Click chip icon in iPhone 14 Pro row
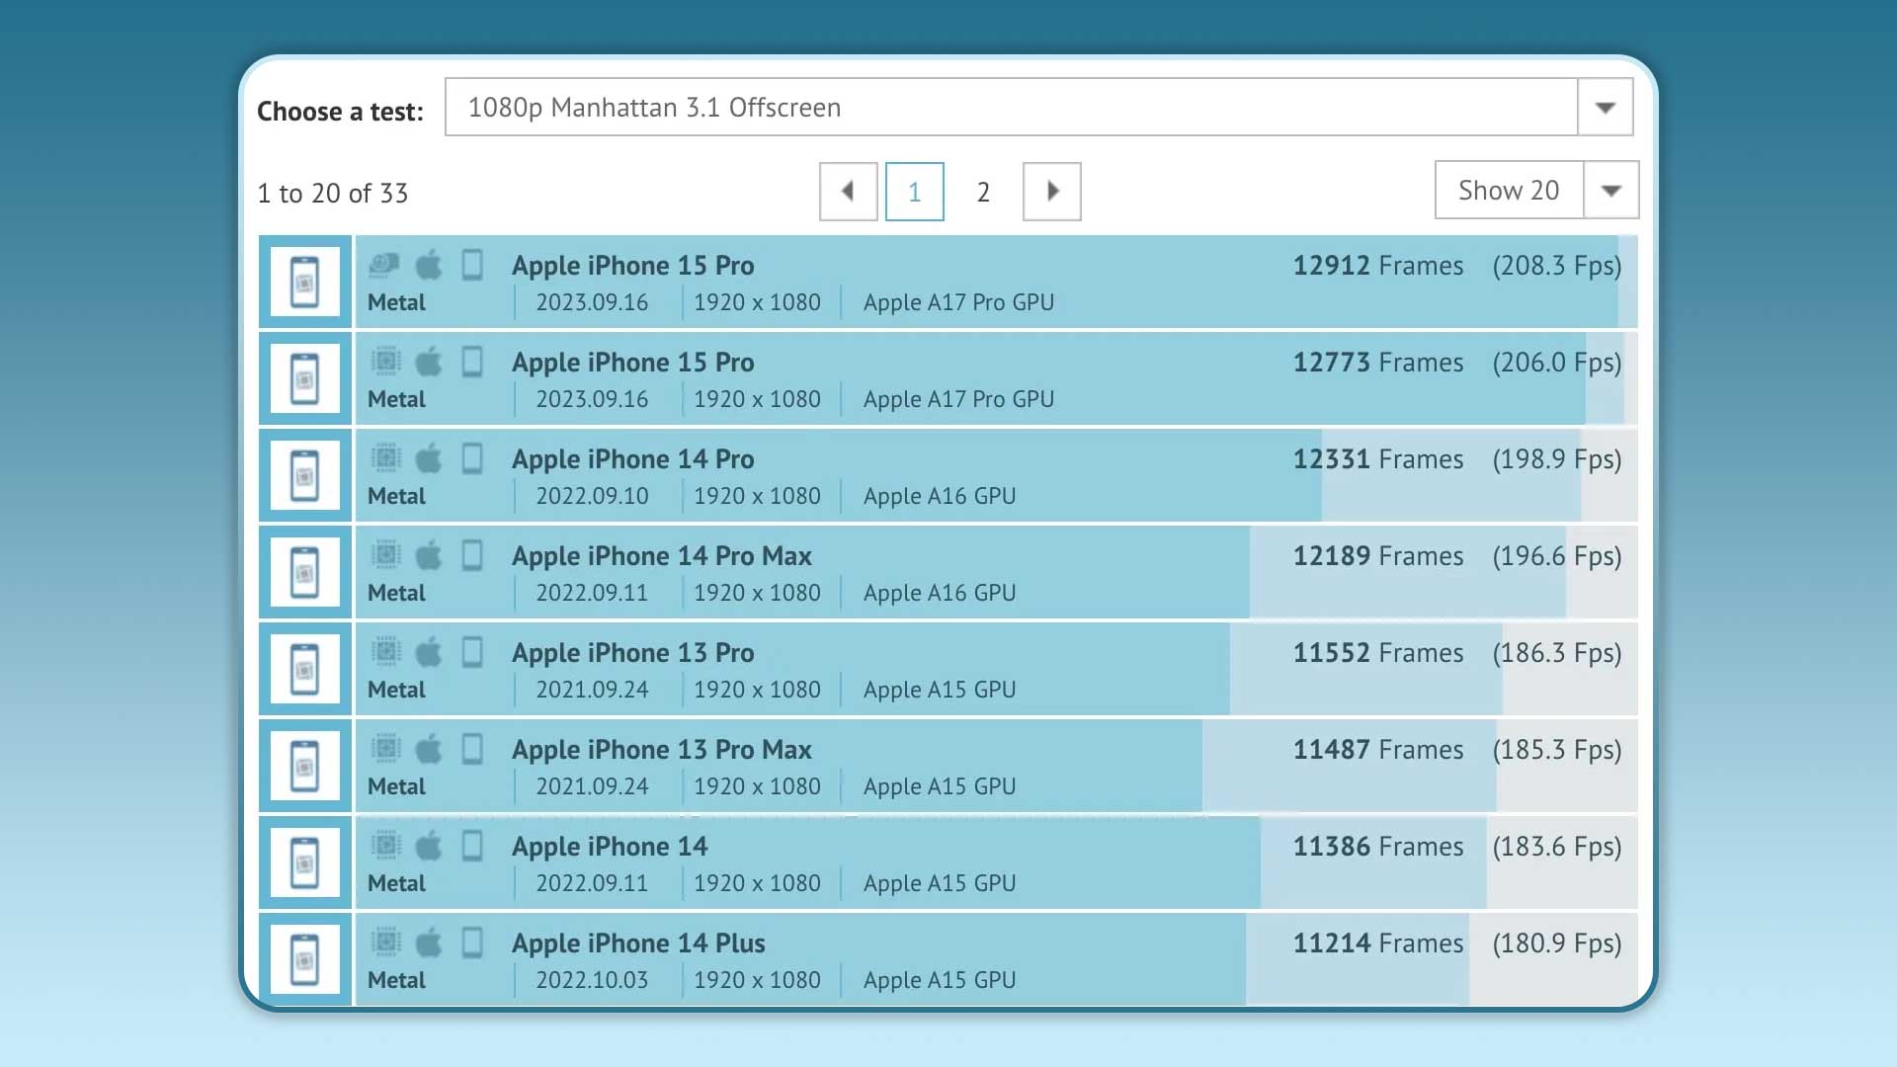Viewport: 1897px width, 1067px height. coord(385,457)
